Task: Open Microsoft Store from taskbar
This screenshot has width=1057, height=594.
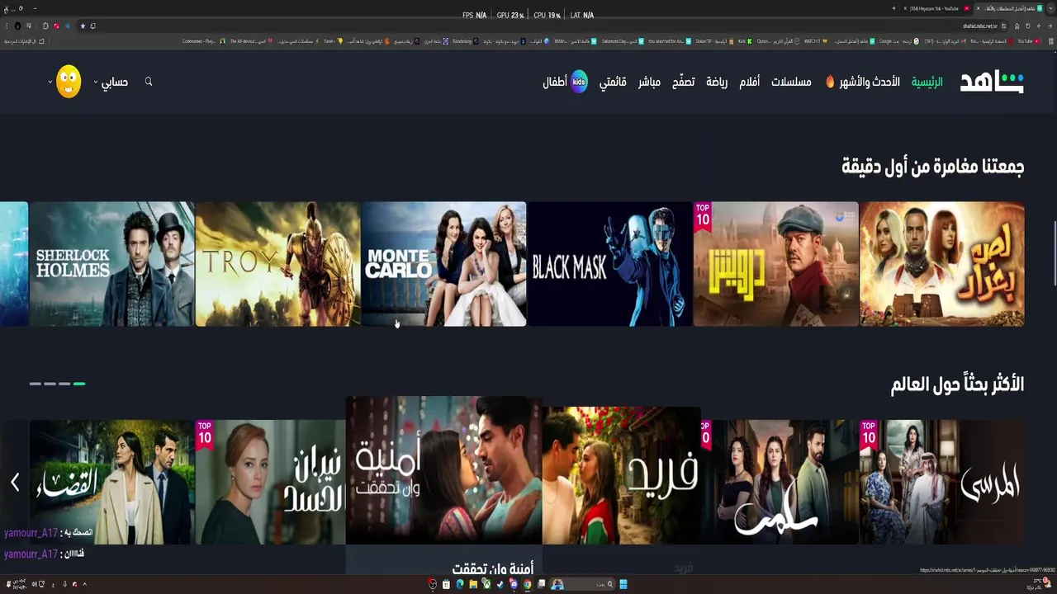Action: [446, 584]
